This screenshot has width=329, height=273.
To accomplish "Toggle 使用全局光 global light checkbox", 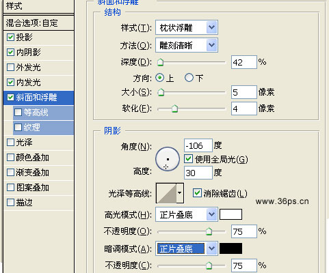I will pos(188,159).
